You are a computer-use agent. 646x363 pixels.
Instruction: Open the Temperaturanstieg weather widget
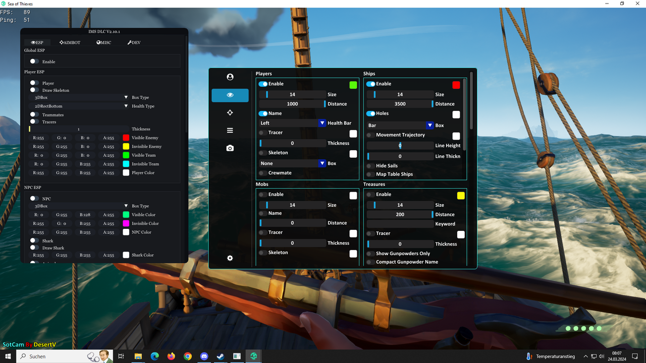[550, 356]
